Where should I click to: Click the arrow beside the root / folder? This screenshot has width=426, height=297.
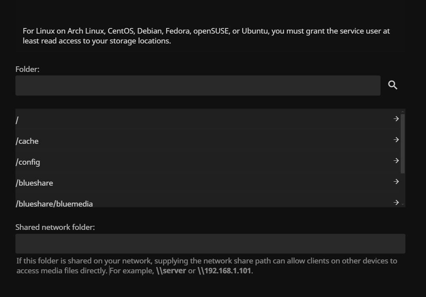(x=396, y=119)
